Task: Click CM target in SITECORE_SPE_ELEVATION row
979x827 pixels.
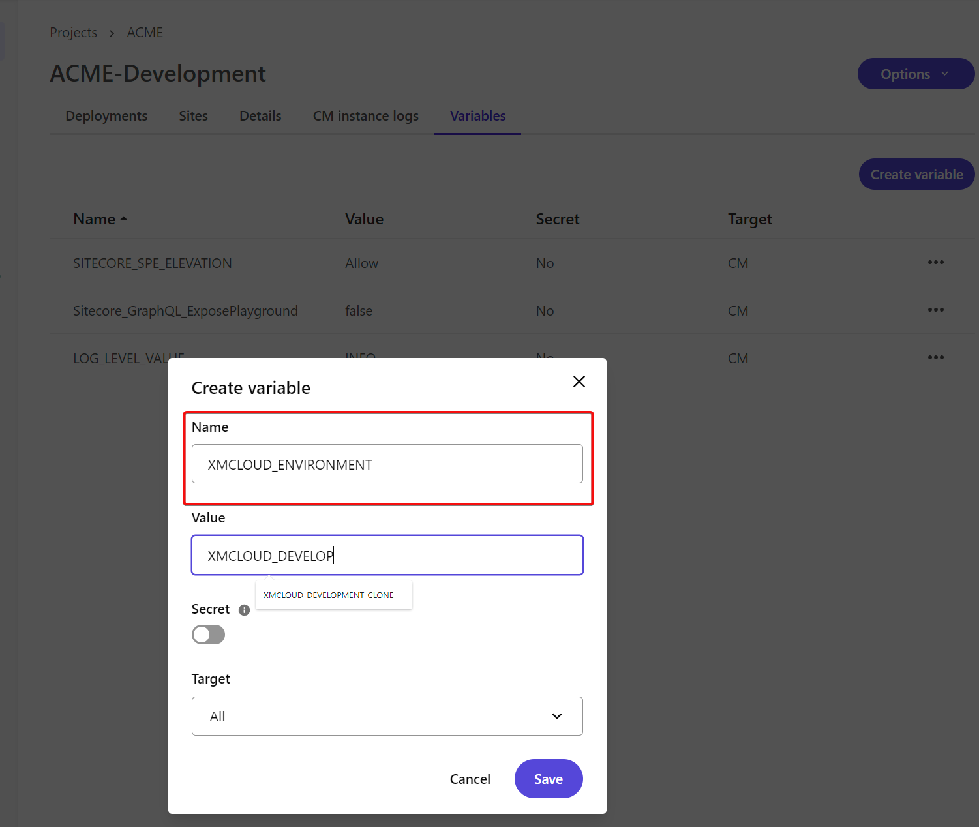Action: [x=738, y=263]
